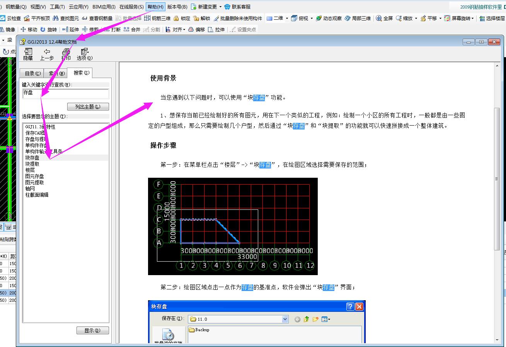Click the 列出主题(L) list topics button

[x=88, y=107]
